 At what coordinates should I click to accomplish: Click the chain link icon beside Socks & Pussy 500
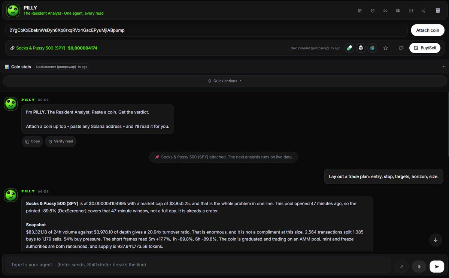[x=12, y=48]
